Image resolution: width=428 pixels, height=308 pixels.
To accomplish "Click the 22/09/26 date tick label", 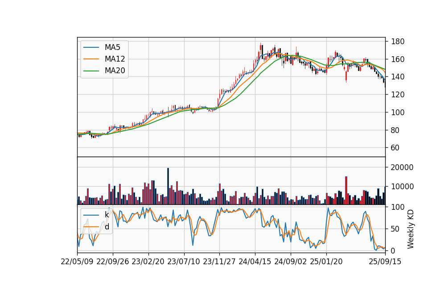I will point(113,262).
